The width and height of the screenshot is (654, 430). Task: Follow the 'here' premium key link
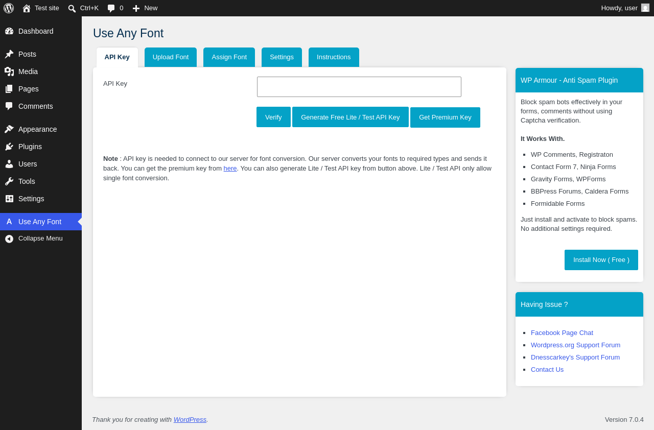click(230, 169)
